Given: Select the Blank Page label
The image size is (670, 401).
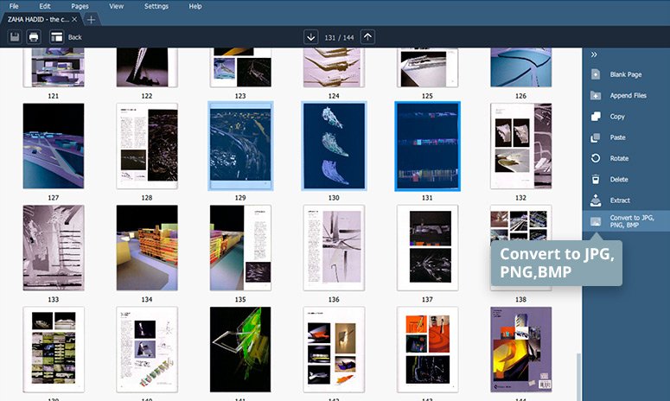Looking at the screenshot, I should [x=626, y=74].
